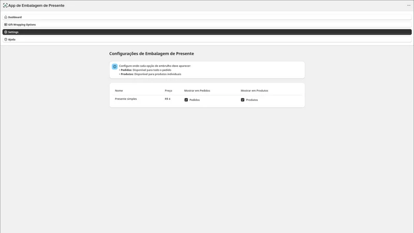Click the 'Preço' column header
The width and height of the screenshot is (414, 233).
click(x=169, y=91)
